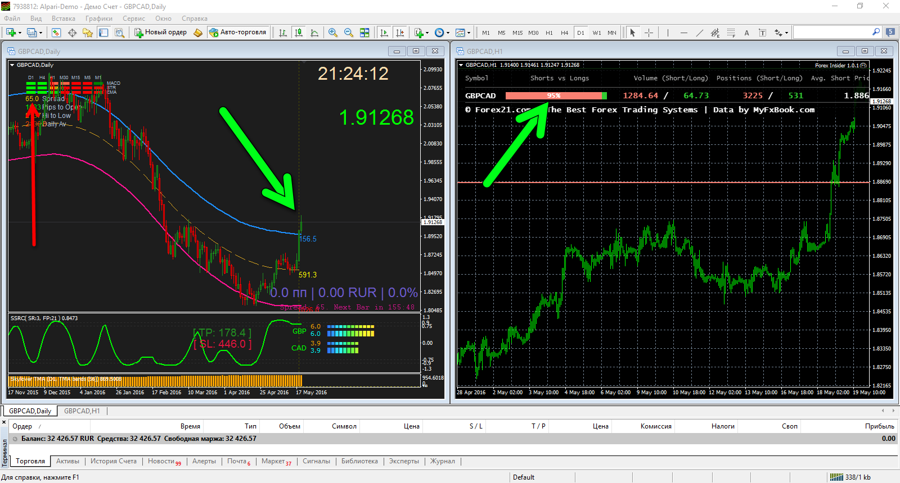Open the Вставка menu
The image size is (900, 483).
pos(64,19)
